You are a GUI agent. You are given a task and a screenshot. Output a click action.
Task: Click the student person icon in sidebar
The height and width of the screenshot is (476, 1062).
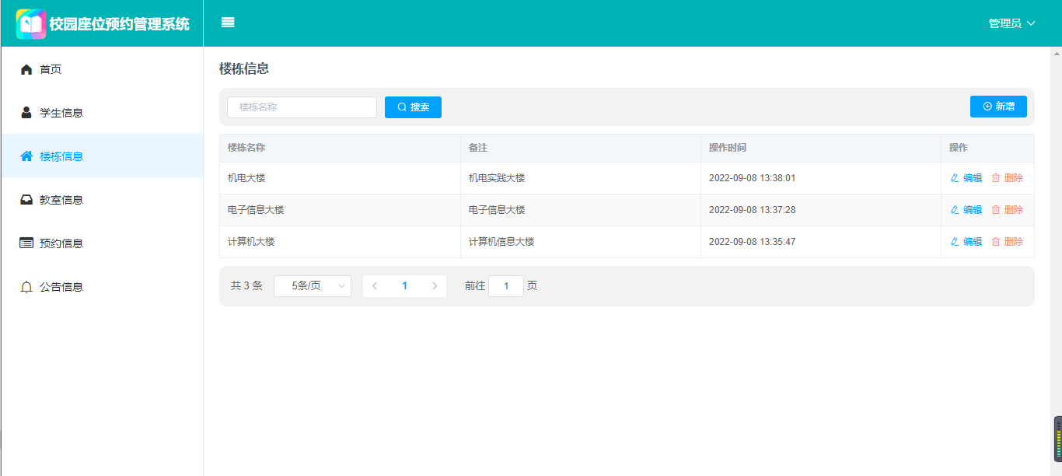click(x=26, y=113)
